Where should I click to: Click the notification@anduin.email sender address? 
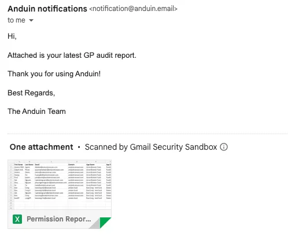pos(133,9)
